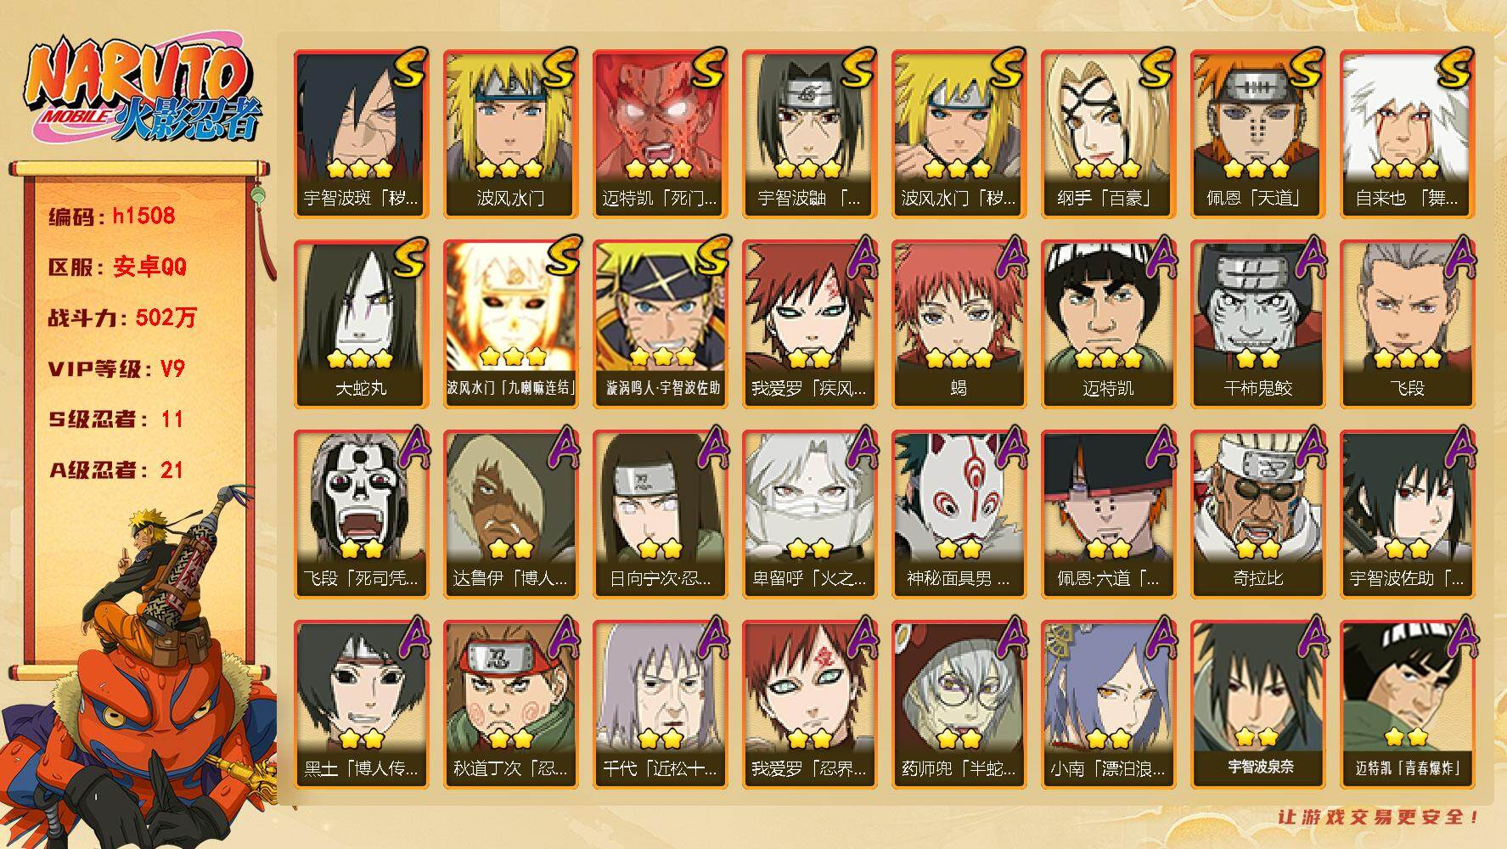Screen dimensions: 1507x849
Task: Open the 佩恩「天道」 ninja portrait
Action: pos(1257,134)
